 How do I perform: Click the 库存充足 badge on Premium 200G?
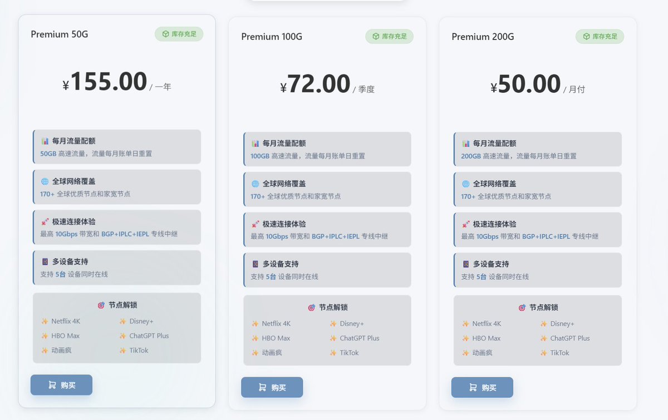point(600,36)
